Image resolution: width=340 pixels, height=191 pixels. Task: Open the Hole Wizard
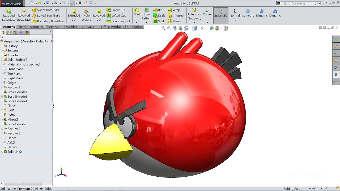pyautogui.click(x=86, y=15)
